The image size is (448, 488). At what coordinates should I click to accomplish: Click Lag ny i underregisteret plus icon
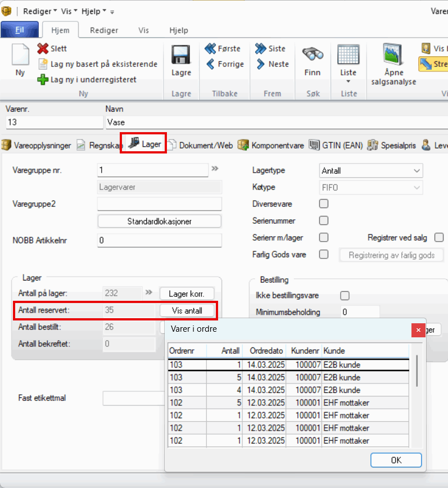[x=43, y=80]
